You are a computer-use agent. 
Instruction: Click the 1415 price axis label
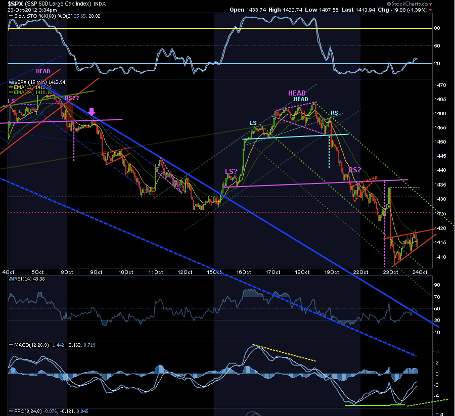click(440, 243)
